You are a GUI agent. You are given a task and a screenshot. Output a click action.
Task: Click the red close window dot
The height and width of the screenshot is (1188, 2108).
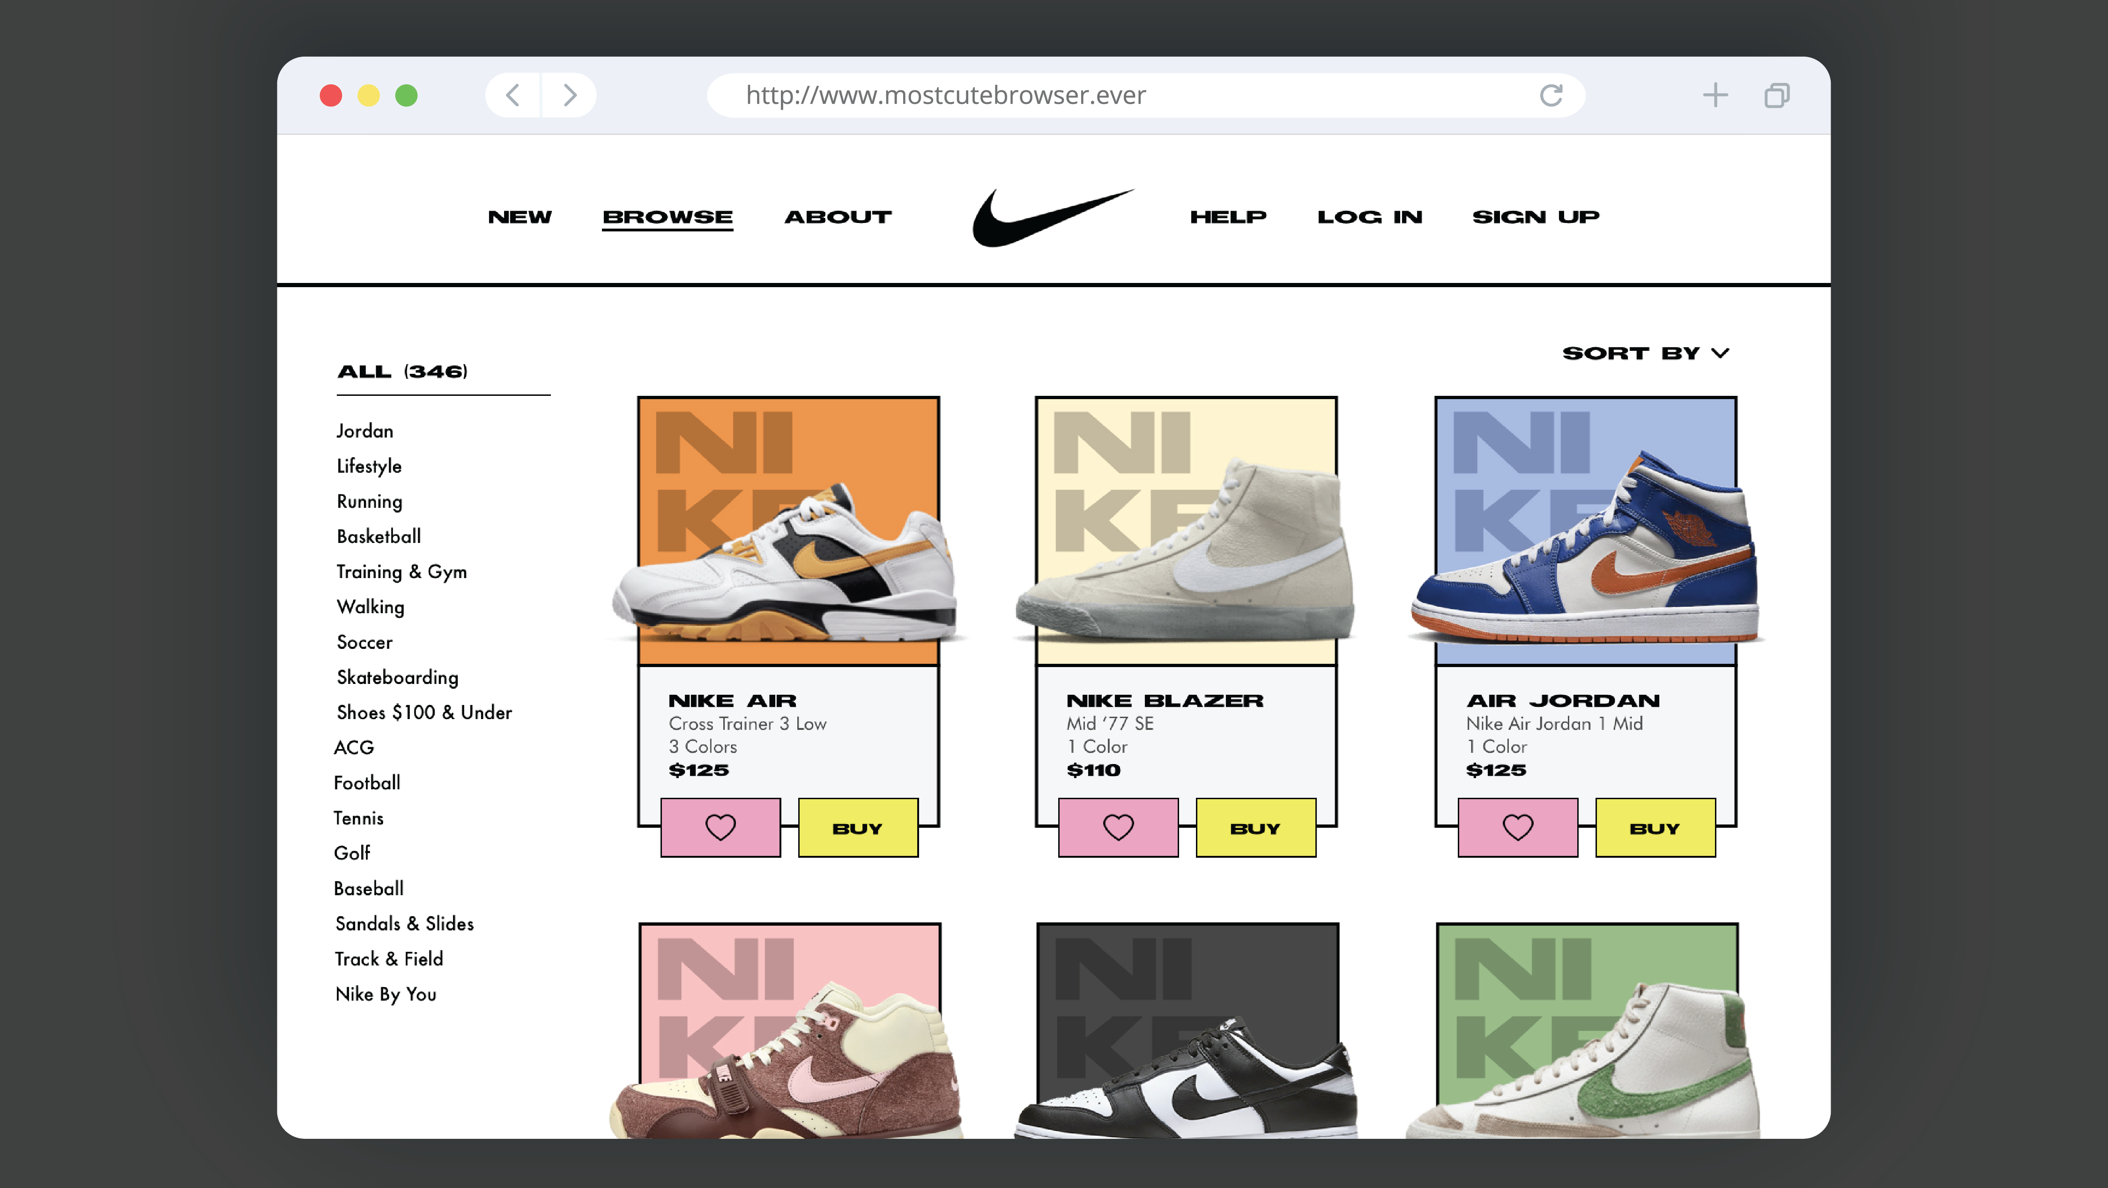click(331, 96)
